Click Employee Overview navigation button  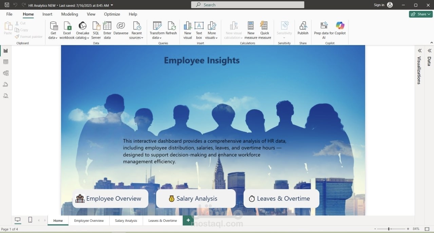(x=110, y=199)
